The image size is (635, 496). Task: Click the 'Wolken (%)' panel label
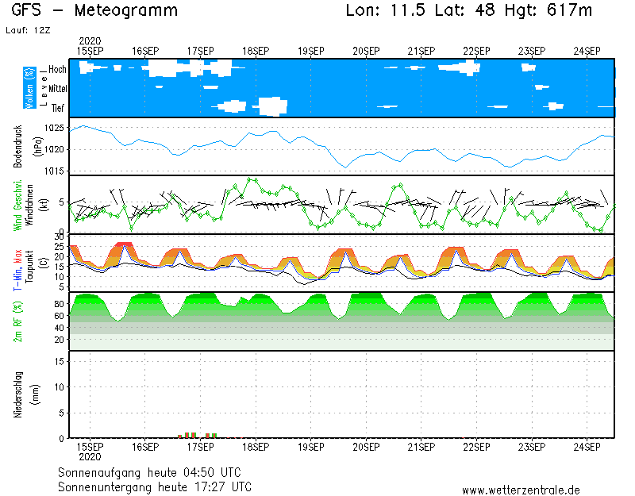pos(29,88)
